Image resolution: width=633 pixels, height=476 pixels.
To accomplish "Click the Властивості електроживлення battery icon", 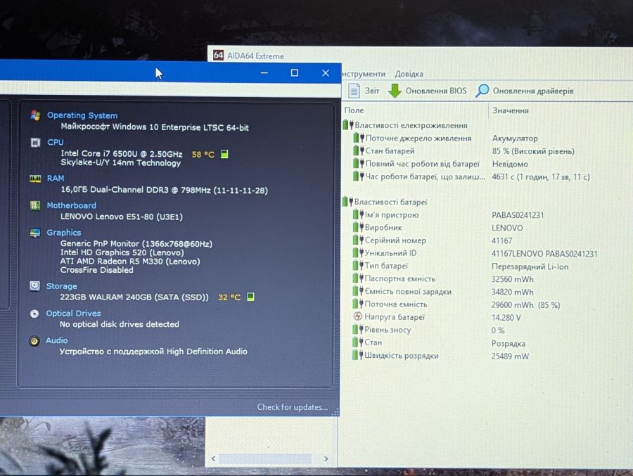I will [348, 124].
